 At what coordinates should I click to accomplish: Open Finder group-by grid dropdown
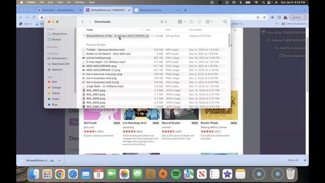(x=181, y=21)
